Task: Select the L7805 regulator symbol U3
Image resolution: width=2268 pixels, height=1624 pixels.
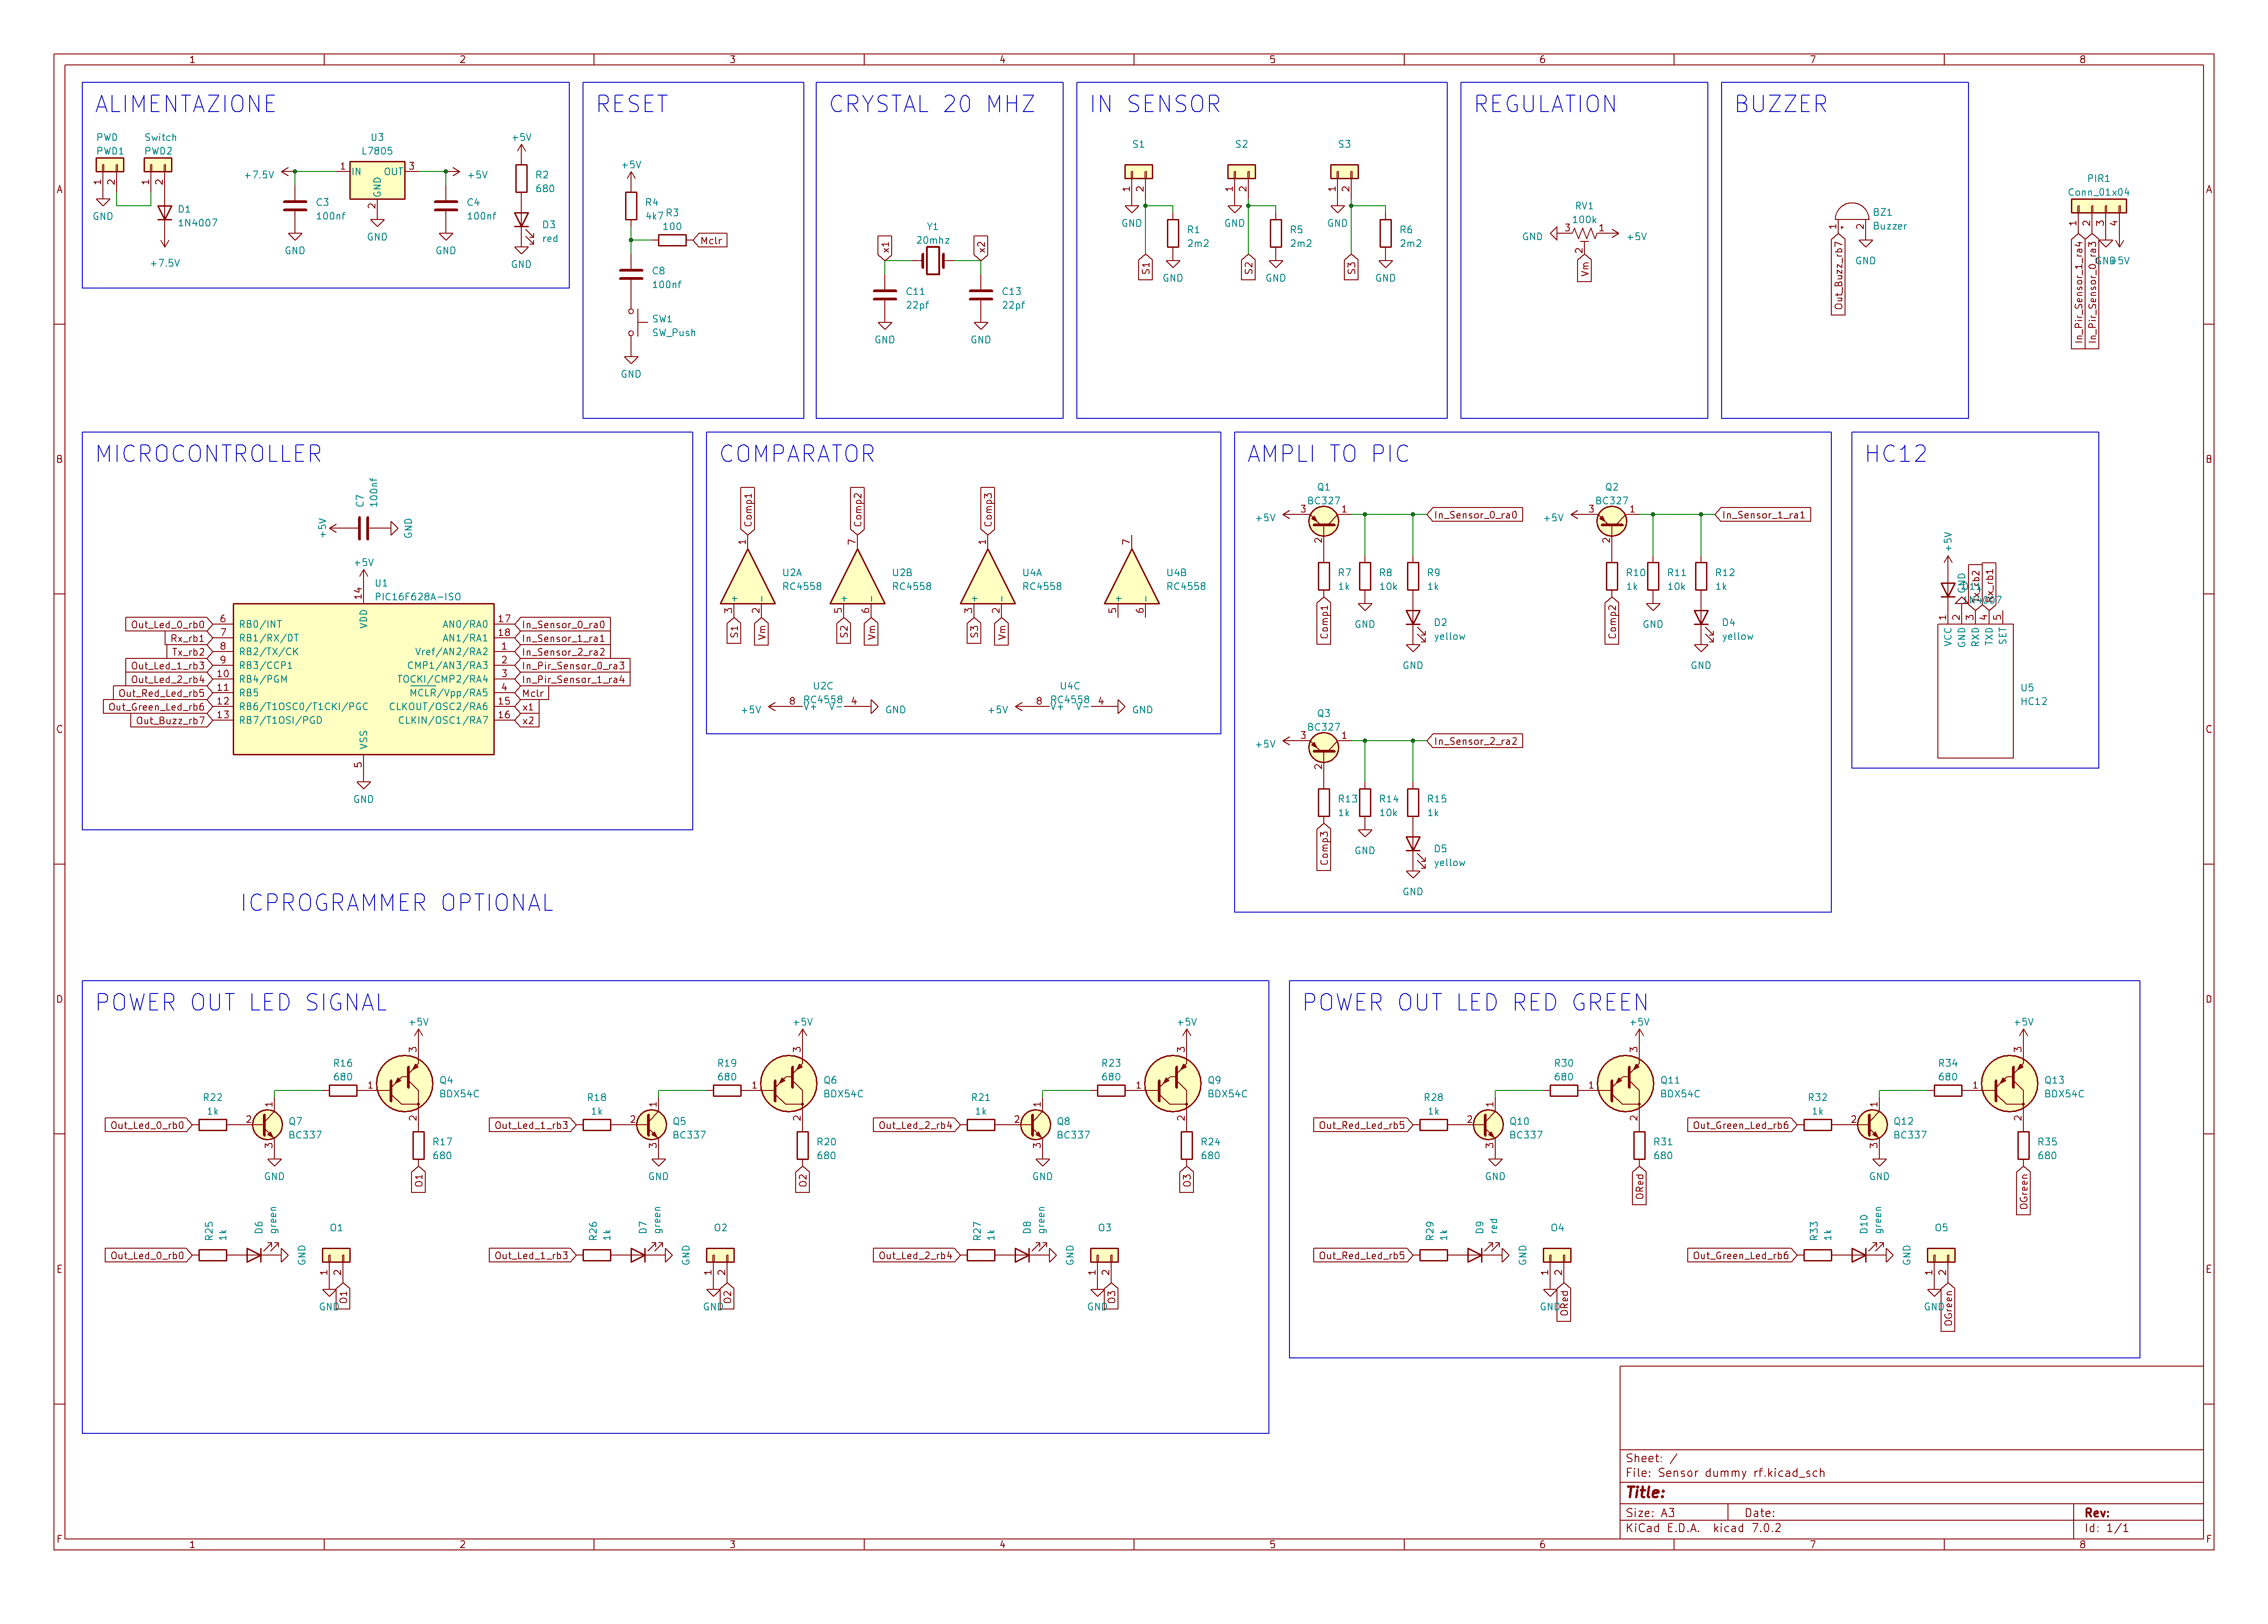Action: [377, 181]
